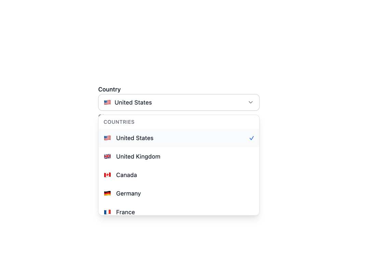Click the COUNTRIES group header
The height and width of the screenshot is (261, 369).
[119, 122]
